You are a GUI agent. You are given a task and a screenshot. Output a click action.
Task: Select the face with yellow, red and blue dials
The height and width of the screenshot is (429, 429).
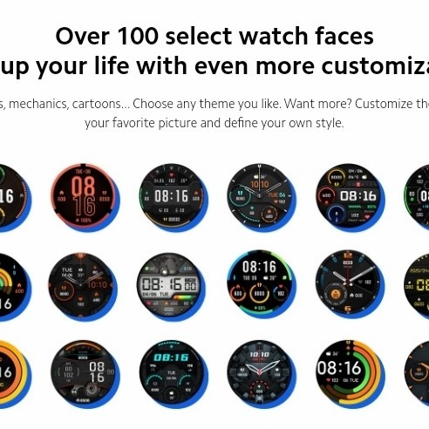350,197
